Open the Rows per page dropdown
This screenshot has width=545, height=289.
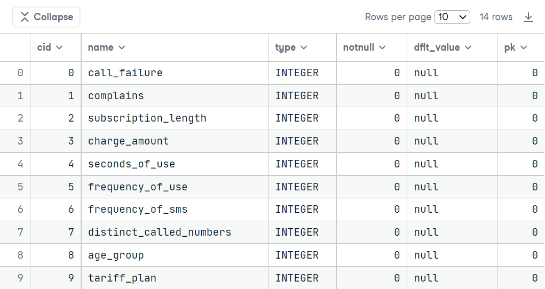click(x=452, y=17)
